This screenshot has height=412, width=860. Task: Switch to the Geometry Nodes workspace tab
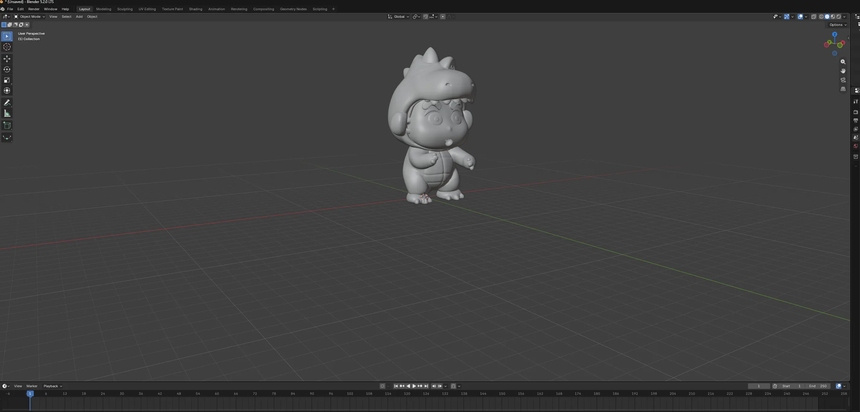click(293, 9)
